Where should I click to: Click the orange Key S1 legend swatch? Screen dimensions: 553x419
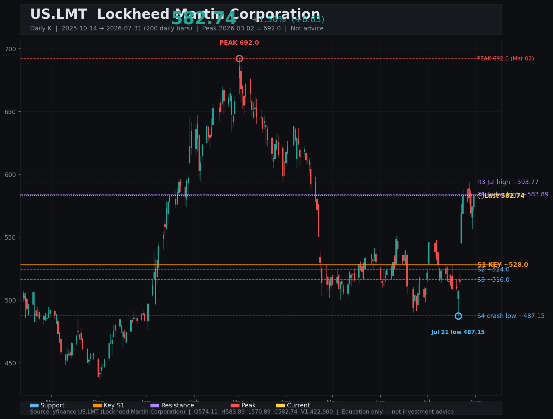click(x=97, y=406)
